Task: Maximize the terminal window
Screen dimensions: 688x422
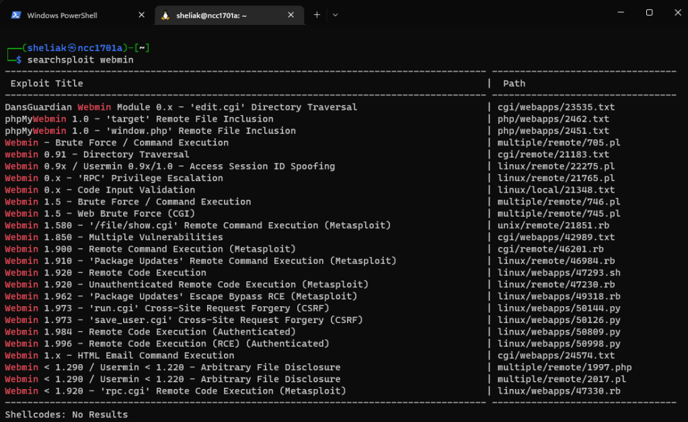Action: point(649,12)
